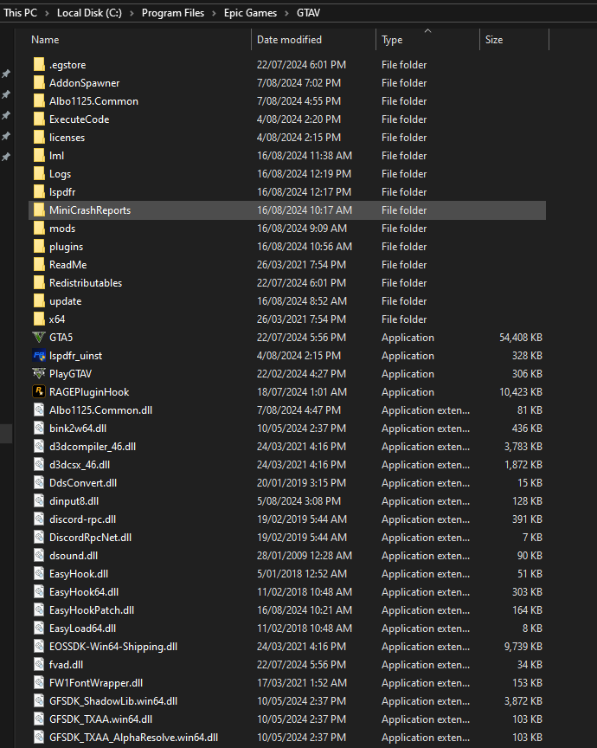Select FW1FontWrapper.dll file name
Screen dimensions: 597x748
pos(96,683)
